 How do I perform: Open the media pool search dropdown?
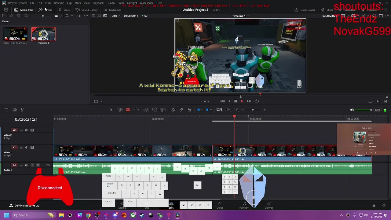click(72, 16)
